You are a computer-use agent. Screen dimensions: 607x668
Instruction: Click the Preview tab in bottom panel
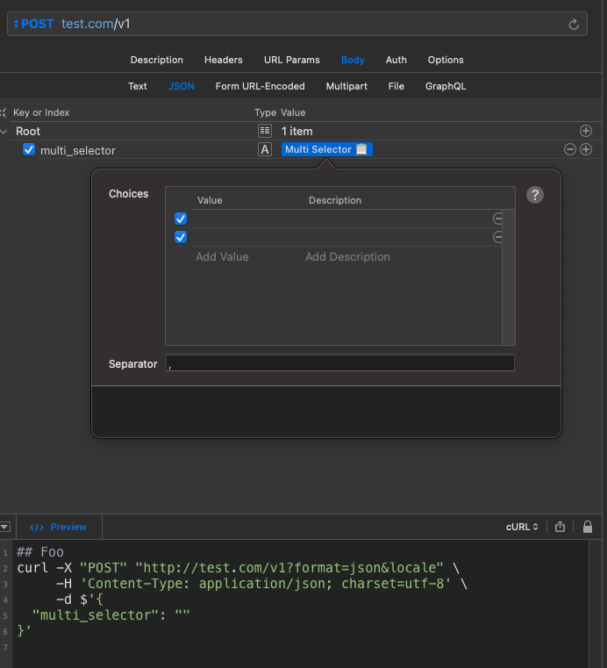[x=58, y=527]
